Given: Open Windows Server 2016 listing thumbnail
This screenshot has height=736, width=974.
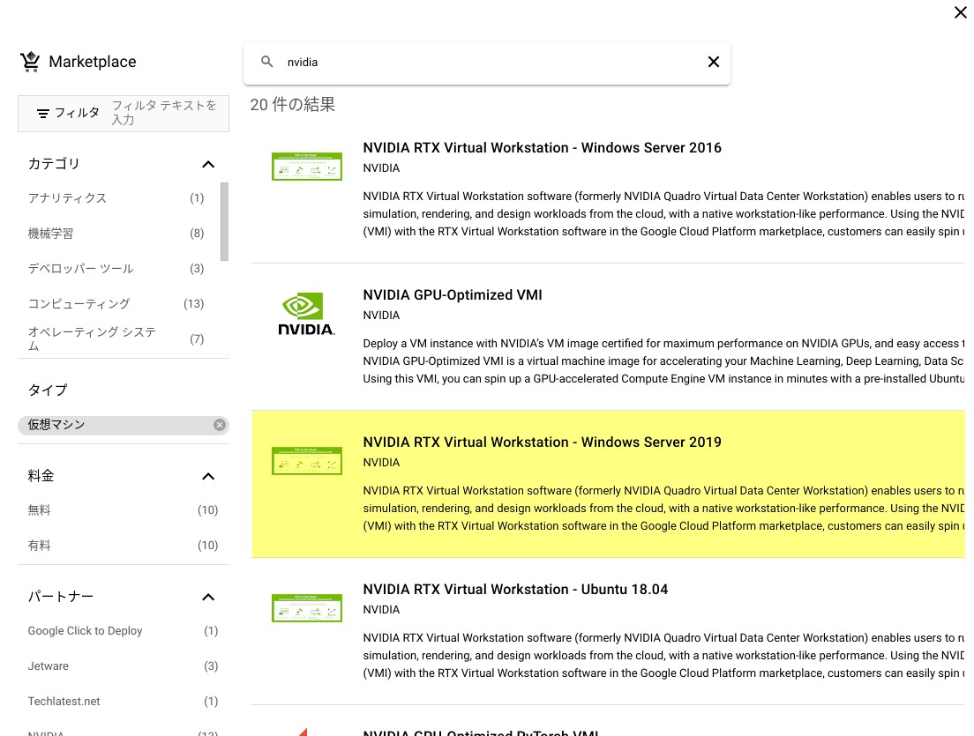Looking at the screenshot, I should 307,167.
